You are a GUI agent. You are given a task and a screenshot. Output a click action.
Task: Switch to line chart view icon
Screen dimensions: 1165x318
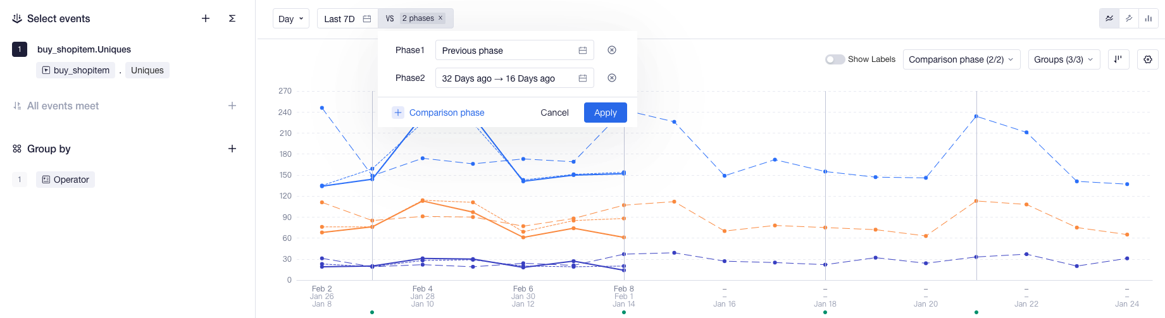[x=1109, y=19]
